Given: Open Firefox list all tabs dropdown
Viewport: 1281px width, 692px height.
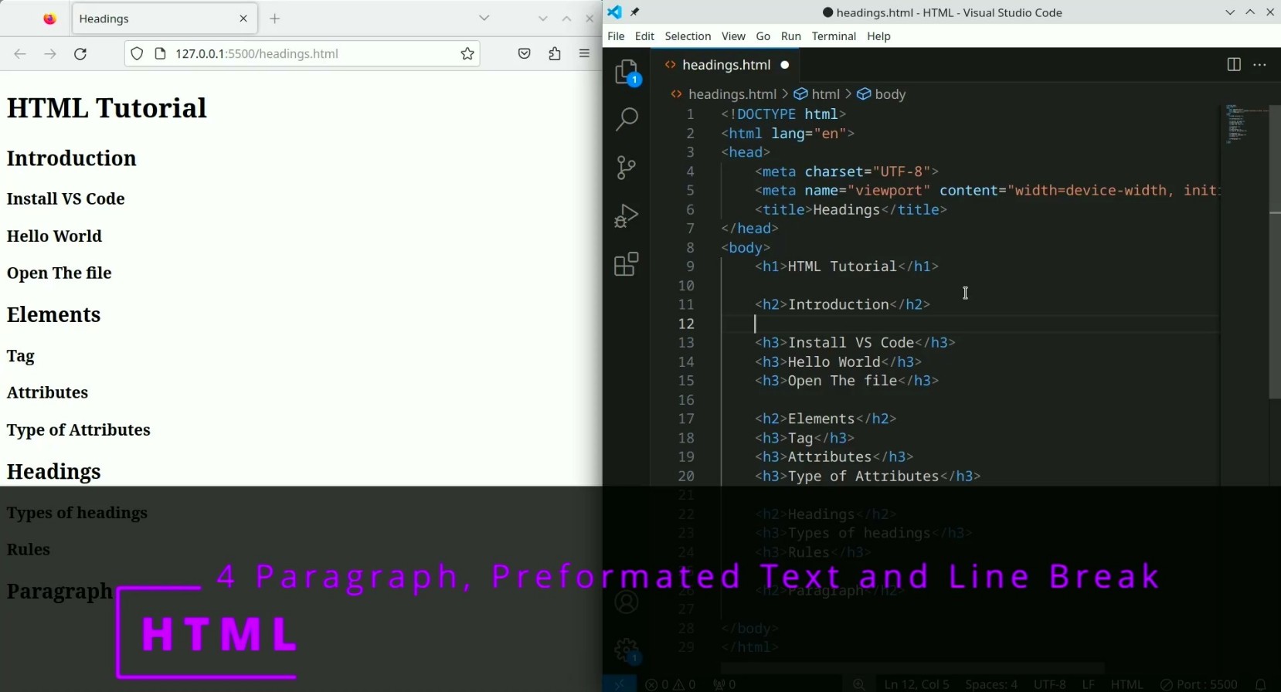Looking at the screenshot, I should (484, 19).
